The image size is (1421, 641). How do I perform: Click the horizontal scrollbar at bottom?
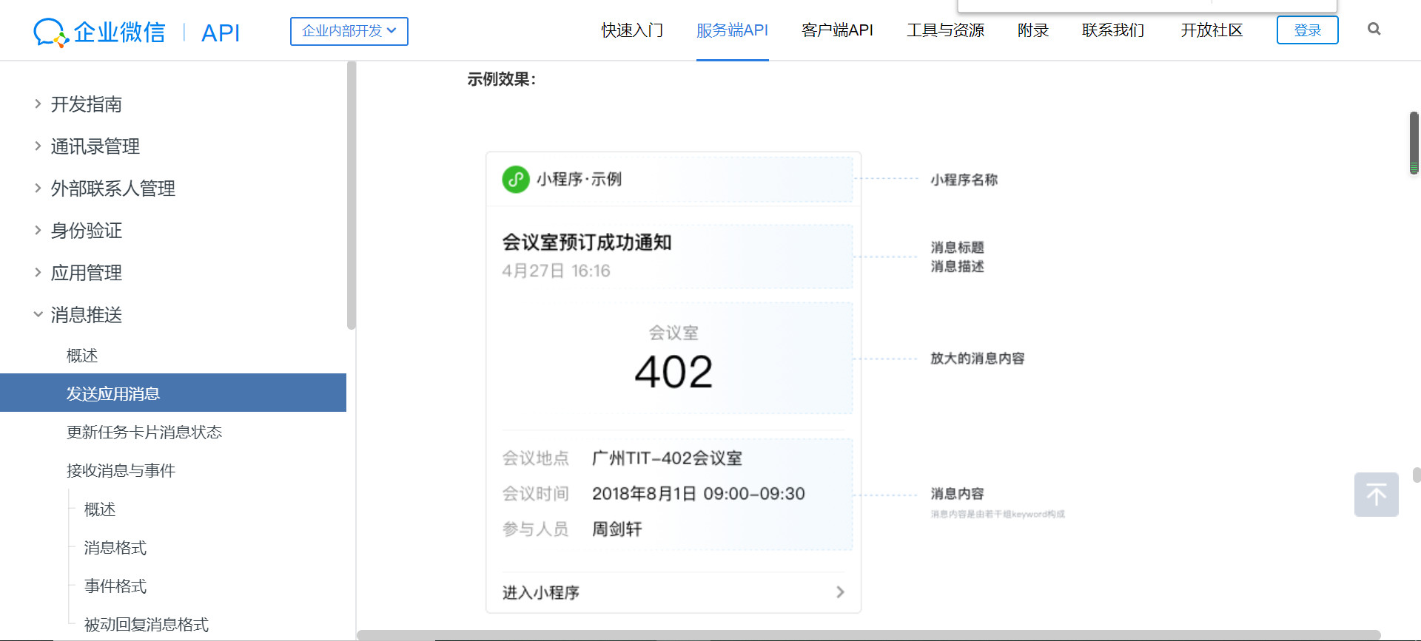point(869,635)
